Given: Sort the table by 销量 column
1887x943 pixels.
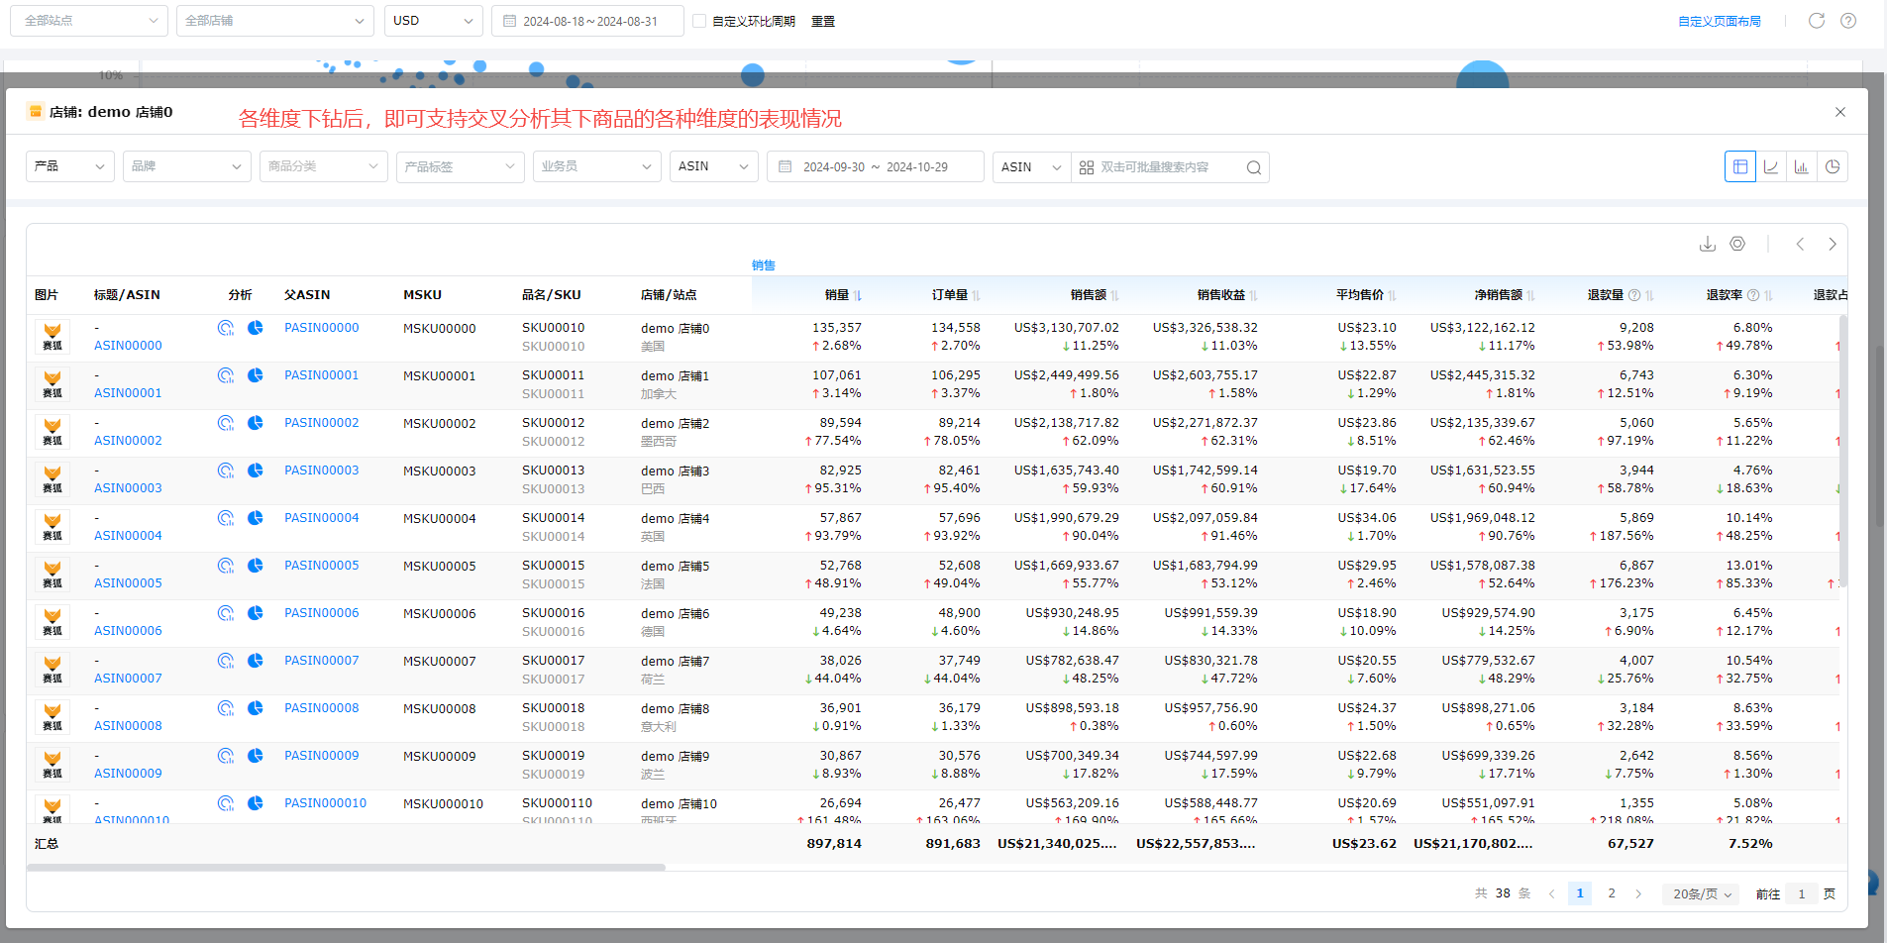Looking at the screenshot, I should pyautogui.click(x=858, y=295).
